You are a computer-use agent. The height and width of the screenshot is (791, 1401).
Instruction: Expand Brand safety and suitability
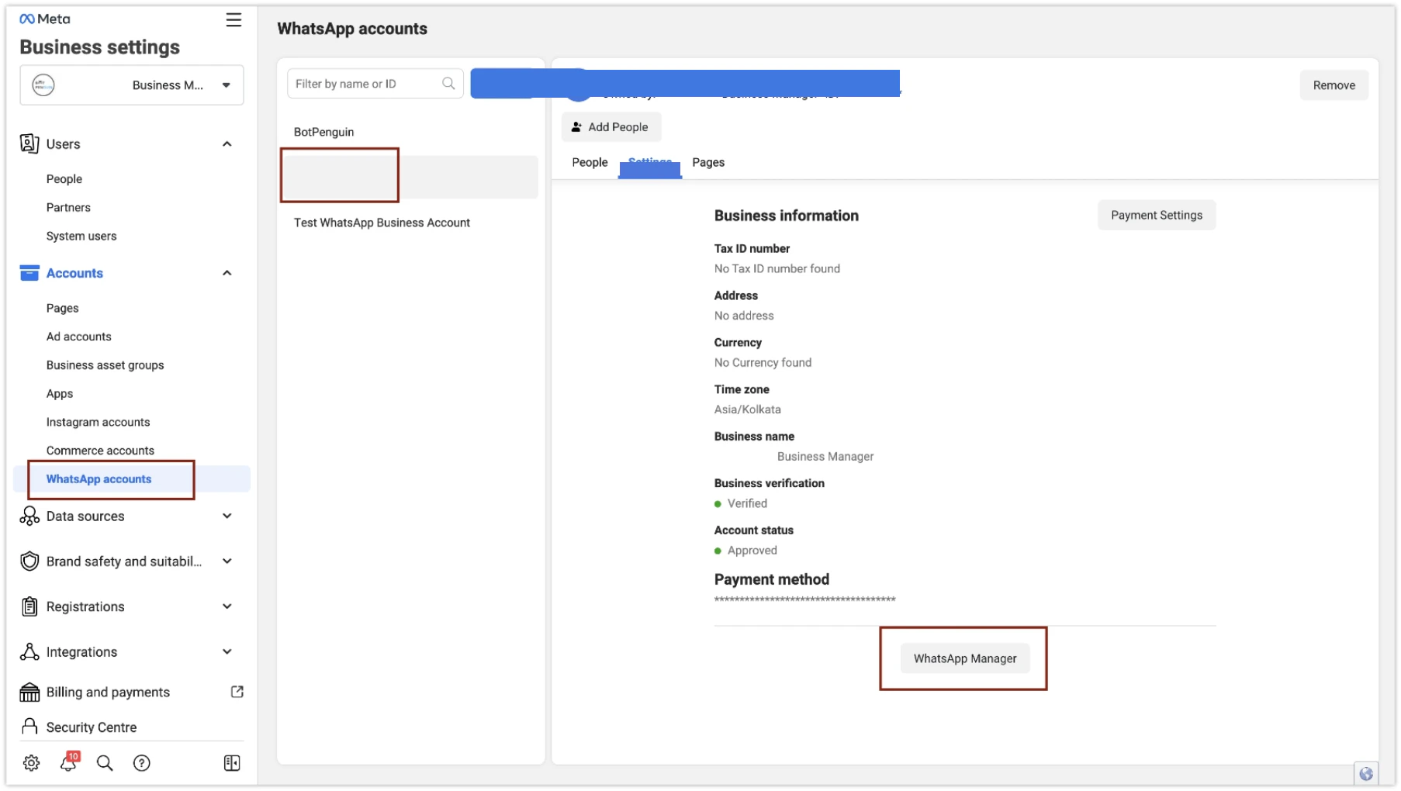227,561
